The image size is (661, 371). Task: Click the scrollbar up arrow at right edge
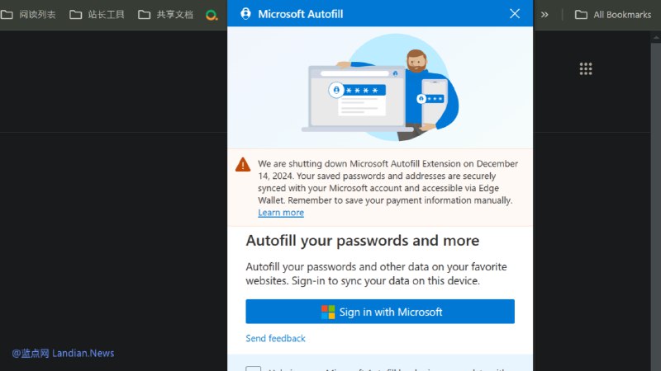tap(656, 37)
